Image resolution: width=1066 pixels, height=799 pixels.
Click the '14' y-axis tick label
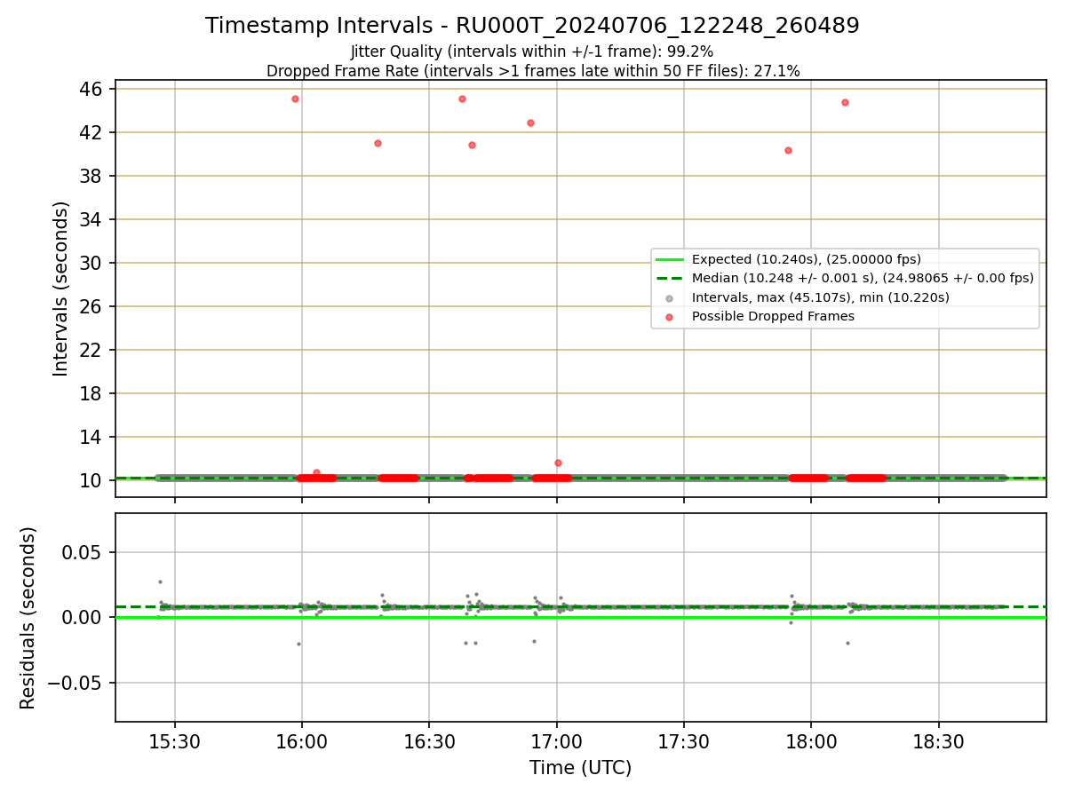[x=91, y=437]
